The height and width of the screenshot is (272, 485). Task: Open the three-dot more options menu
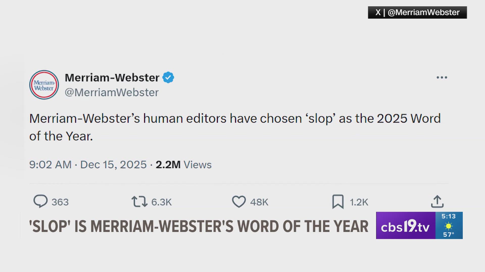442,77
